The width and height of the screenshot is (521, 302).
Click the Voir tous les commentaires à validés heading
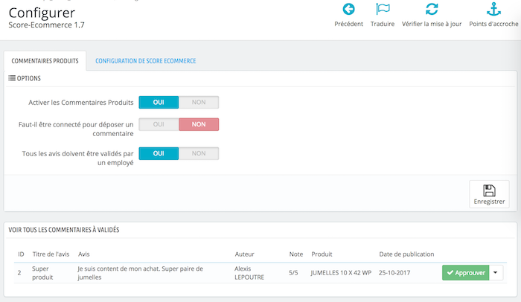(x=64, y=230)
